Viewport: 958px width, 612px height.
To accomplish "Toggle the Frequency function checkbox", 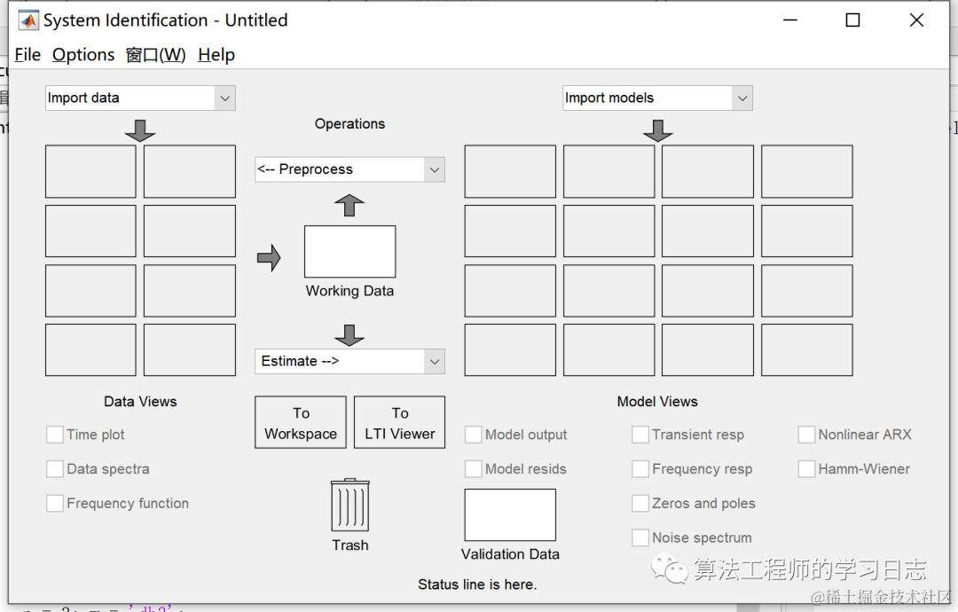I will [55, 503].
